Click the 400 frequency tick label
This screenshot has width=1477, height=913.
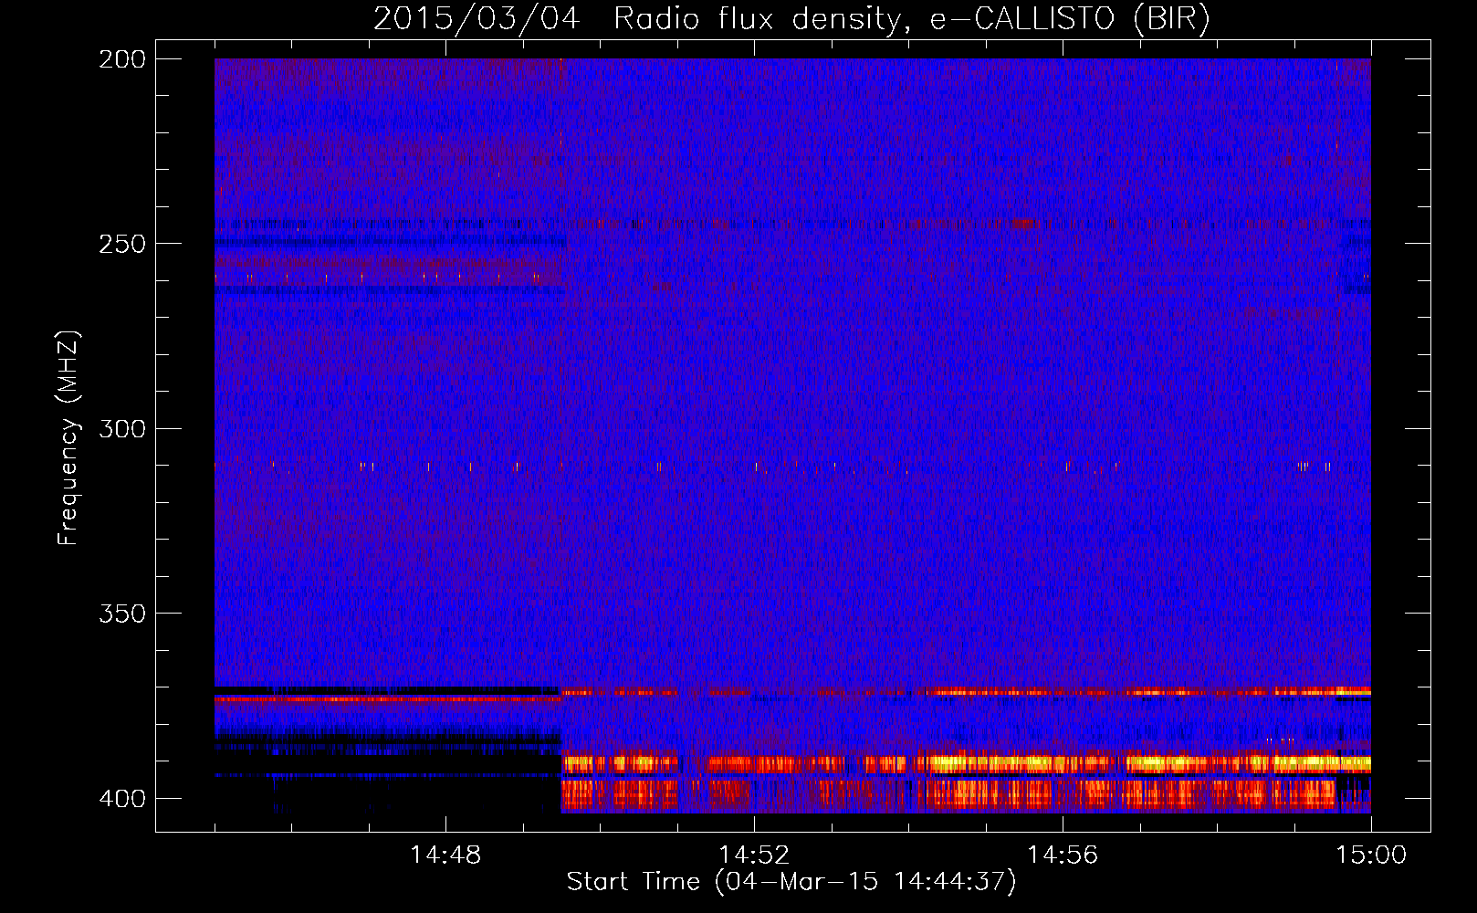point(121,798)
